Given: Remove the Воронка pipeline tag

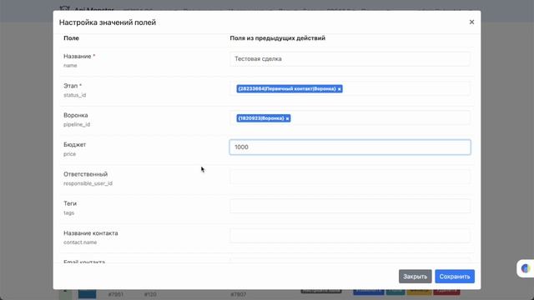Looking at the screenshot, I should 287,118.
